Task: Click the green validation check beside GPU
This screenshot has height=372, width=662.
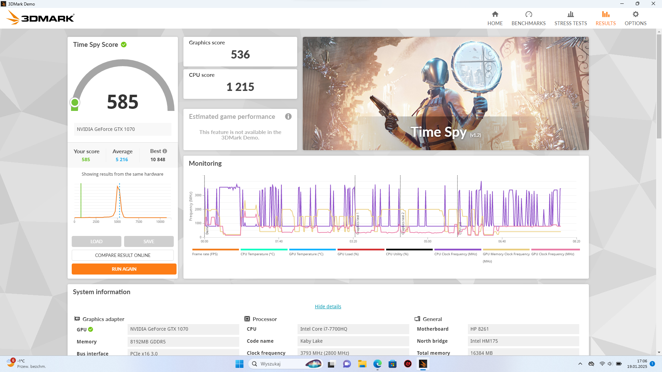Action: (91, 329)
